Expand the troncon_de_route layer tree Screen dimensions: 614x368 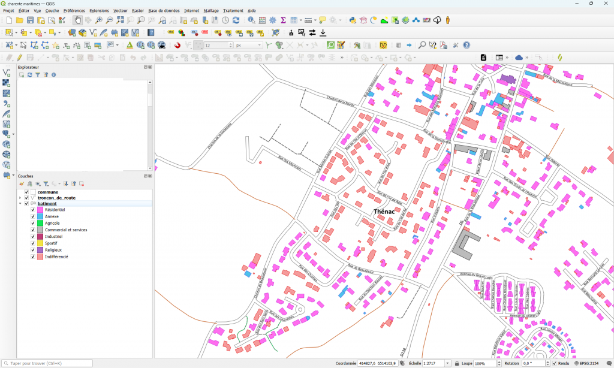tap(20, 198)
